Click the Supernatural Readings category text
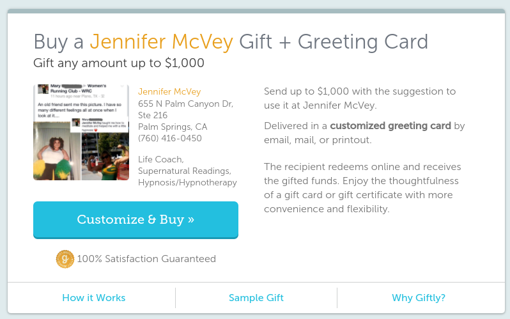 185,171
